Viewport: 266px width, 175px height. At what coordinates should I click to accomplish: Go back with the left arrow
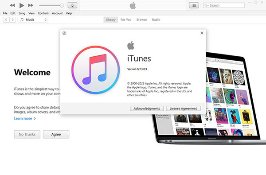point(6,19)
